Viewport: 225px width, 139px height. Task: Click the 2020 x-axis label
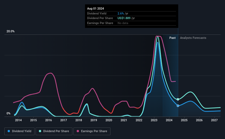(109, 120)
